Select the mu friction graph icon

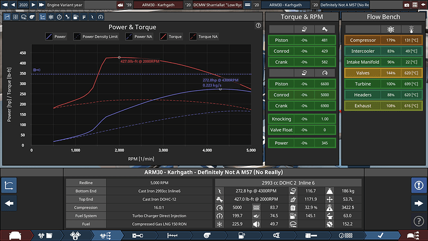click(x=84, y=17)
